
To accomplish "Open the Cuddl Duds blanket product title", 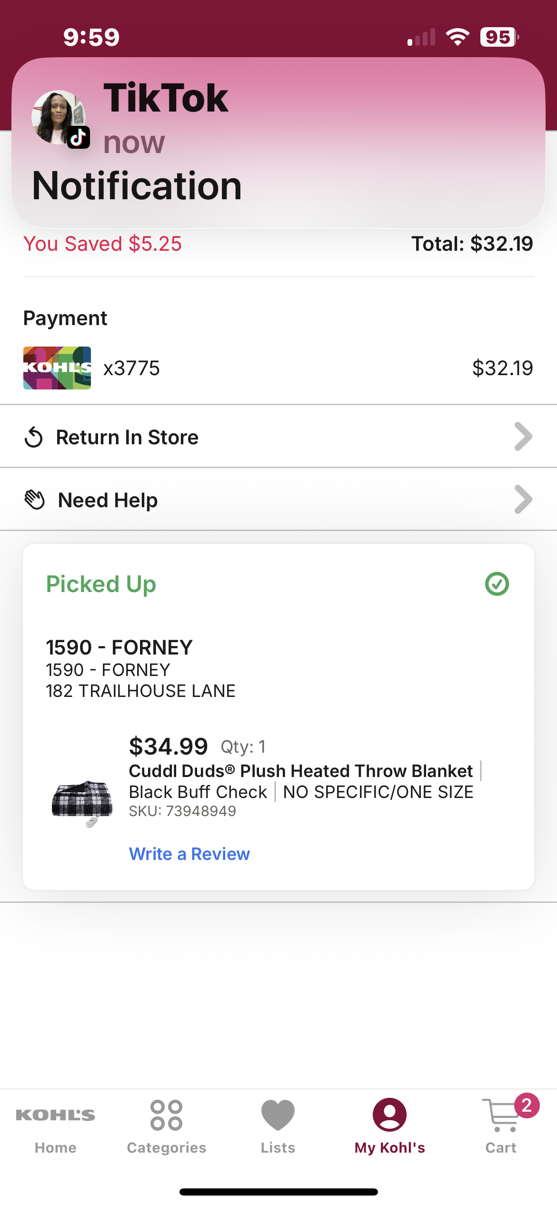I will point(301,771).
